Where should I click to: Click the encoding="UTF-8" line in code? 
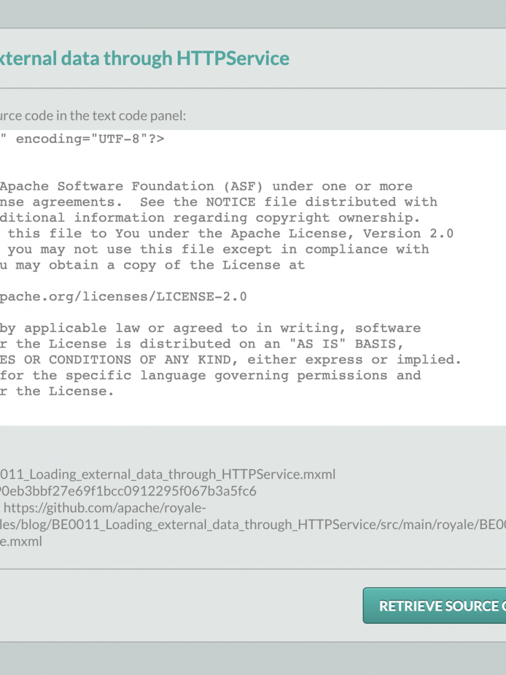coord(89,139)
